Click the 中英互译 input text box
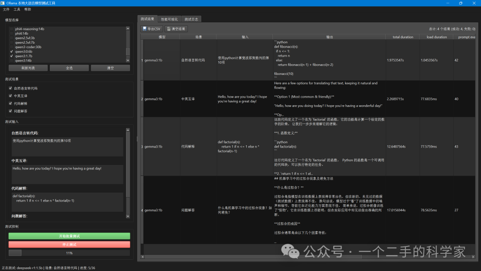481x271 pixels. point(68,174)
